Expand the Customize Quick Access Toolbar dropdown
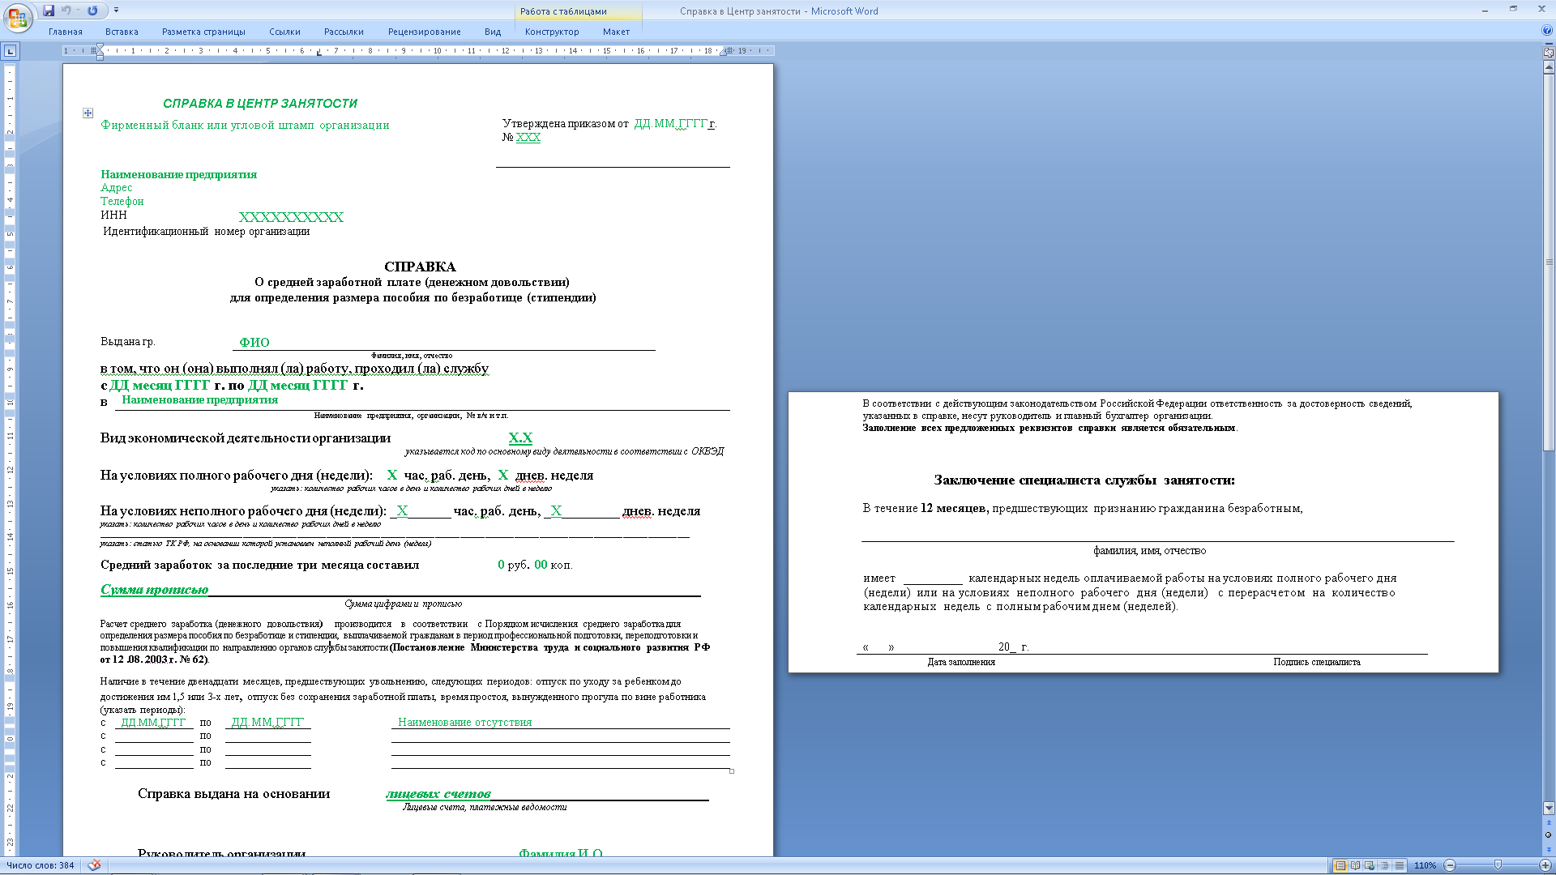The height and width of the screenshot is (875, 1556). pos(116,11)
